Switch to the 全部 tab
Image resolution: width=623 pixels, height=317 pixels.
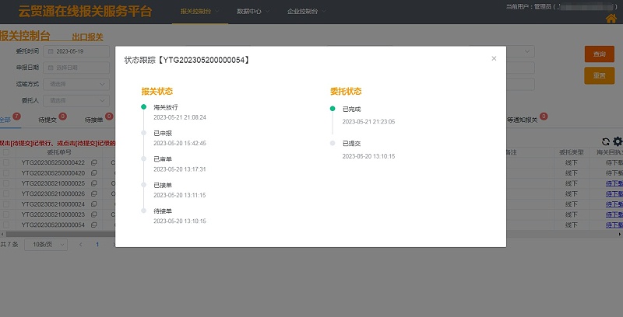(5, 120)
